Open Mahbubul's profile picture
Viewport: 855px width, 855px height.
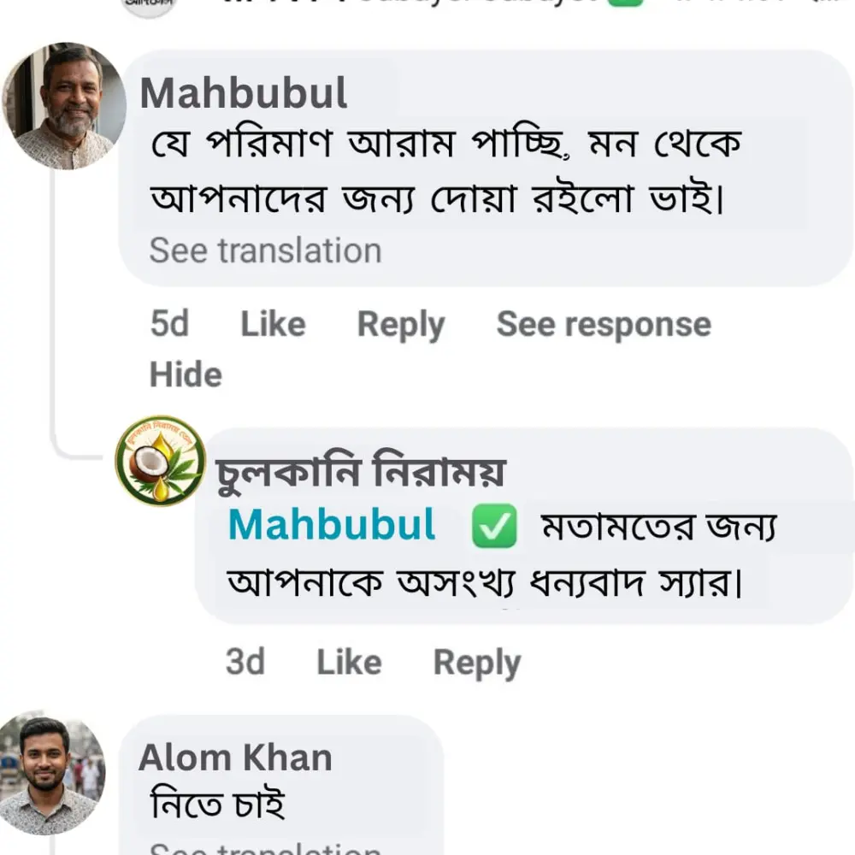click(x=64, y=105)
